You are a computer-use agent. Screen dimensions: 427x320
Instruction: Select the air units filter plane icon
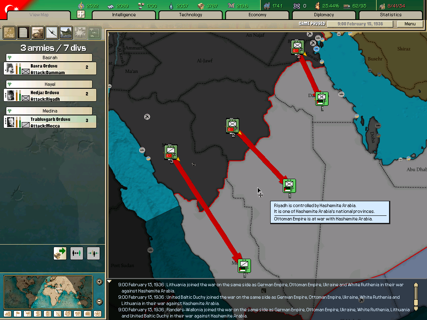click(x=51, y=32)
